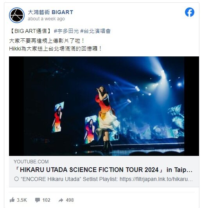The image size is (201, 208).
Task: Click the post line mentioning Hikki
Action: tap(55, 49)
